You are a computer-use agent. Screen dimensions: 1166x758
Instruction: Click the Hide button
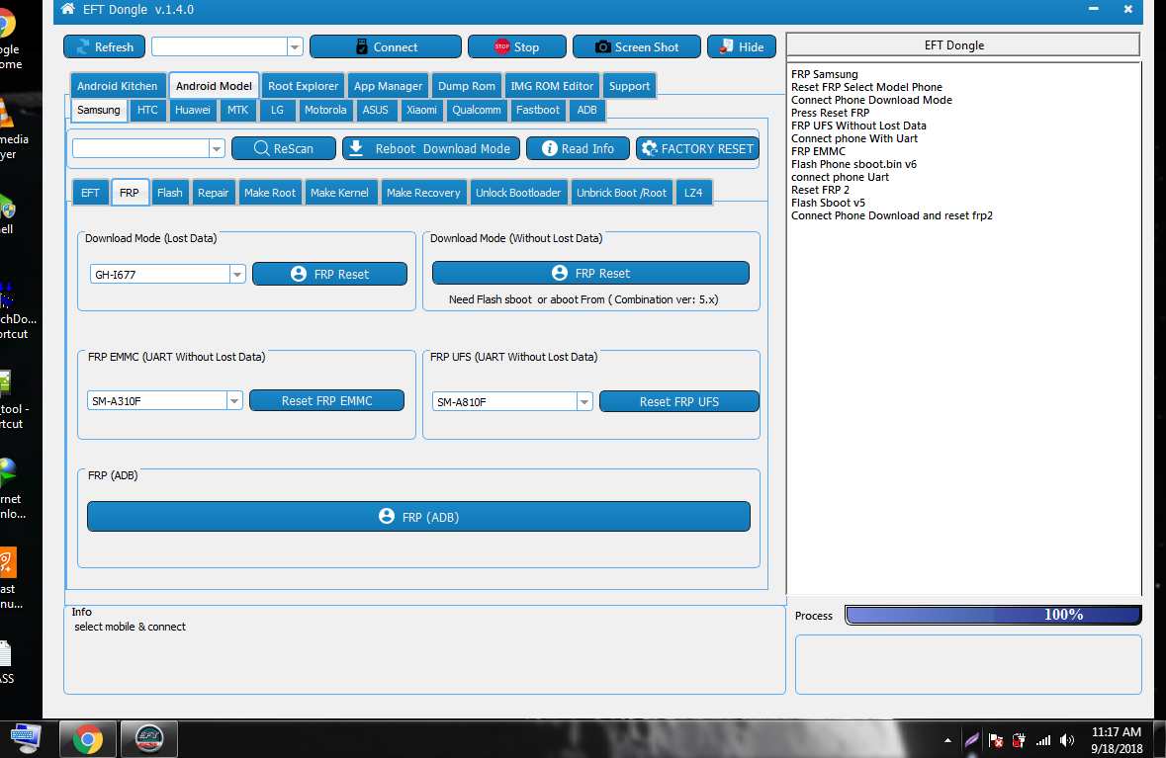tap(742, 46)
